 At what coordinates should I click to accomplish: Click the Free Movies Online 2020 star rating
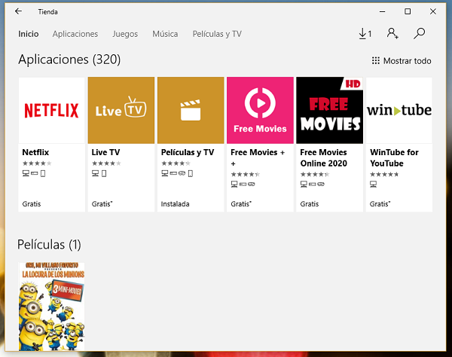click(x=315, y=174)
